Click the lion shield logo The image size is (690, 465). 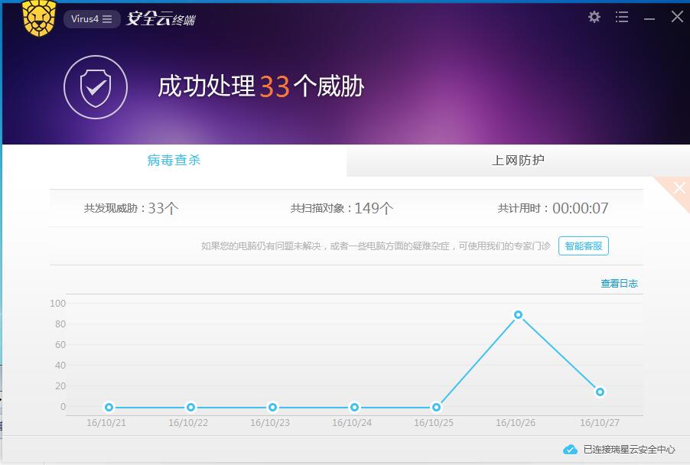tap(39, 18)
